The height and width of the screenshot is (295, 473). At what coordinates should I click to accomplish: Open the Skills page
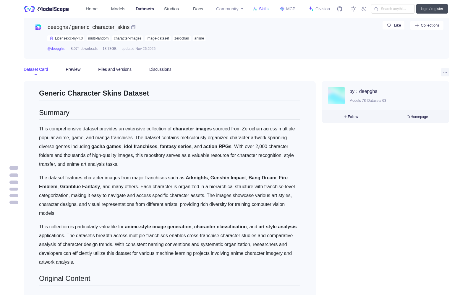(261, 9)
